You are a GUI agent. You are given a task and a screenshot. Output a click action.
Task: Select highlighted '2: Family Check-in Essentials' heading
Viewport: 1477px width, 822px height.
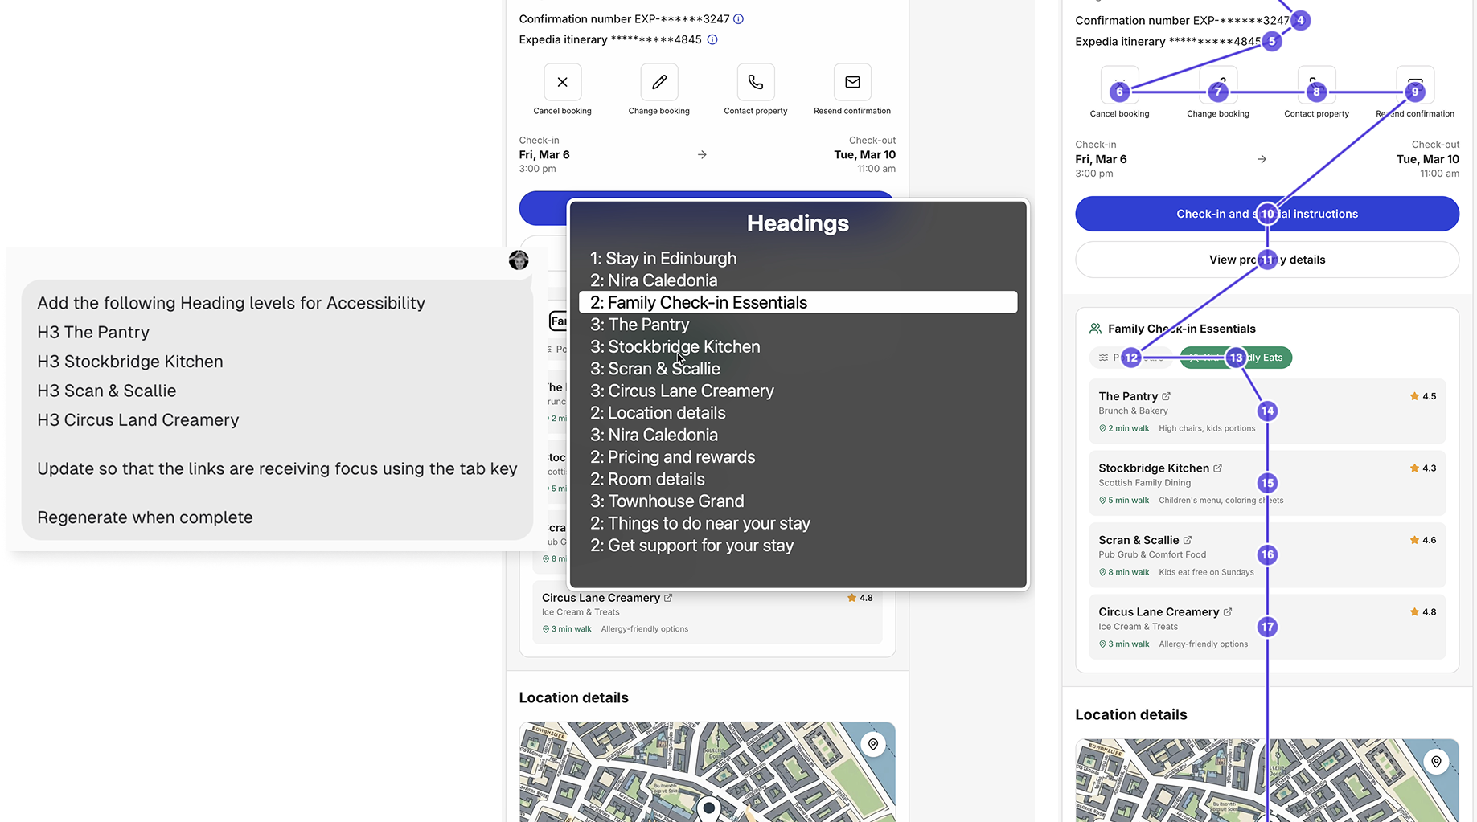[798, 302]
